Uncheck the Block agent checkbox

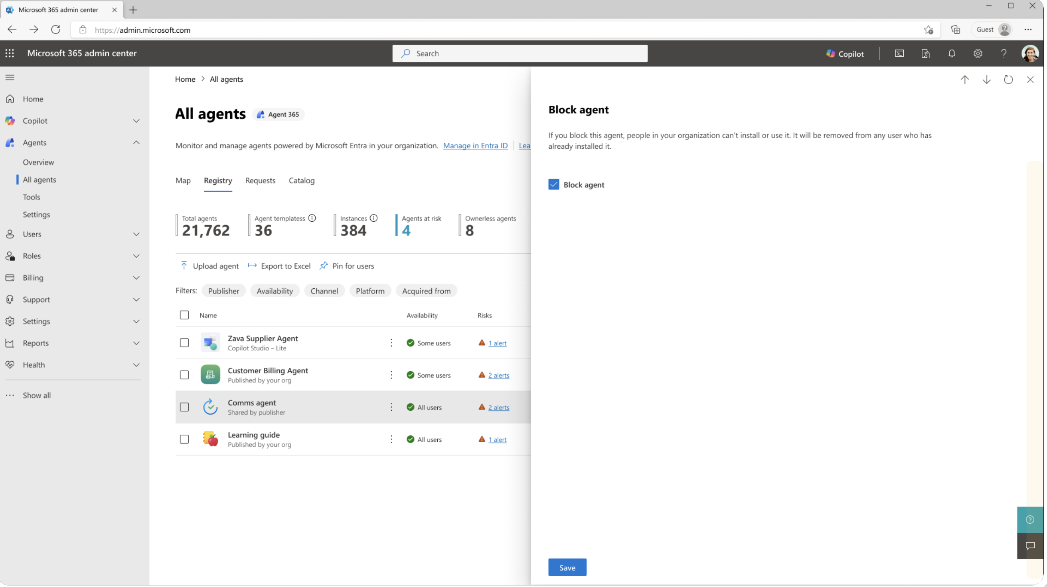pyautogui.click(x=553, y=185)
